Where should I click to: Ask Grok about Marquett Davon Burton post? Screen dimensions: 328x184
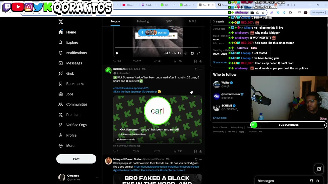tap(196, 159)
